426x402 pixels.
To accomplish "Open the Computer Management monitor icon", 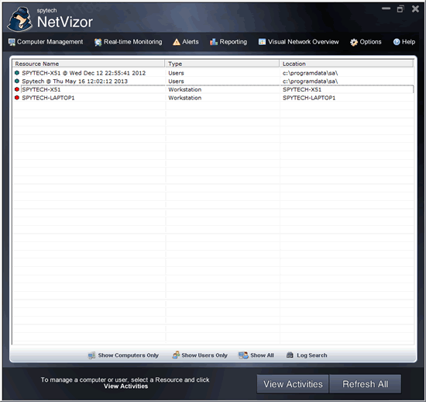I will pyautogui.click(x=12, y=42).
